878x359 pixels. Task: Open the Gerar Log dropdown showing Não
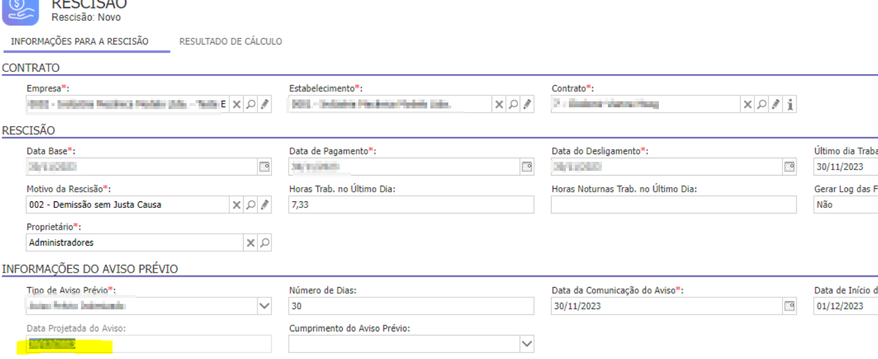(x=846, y=205)
